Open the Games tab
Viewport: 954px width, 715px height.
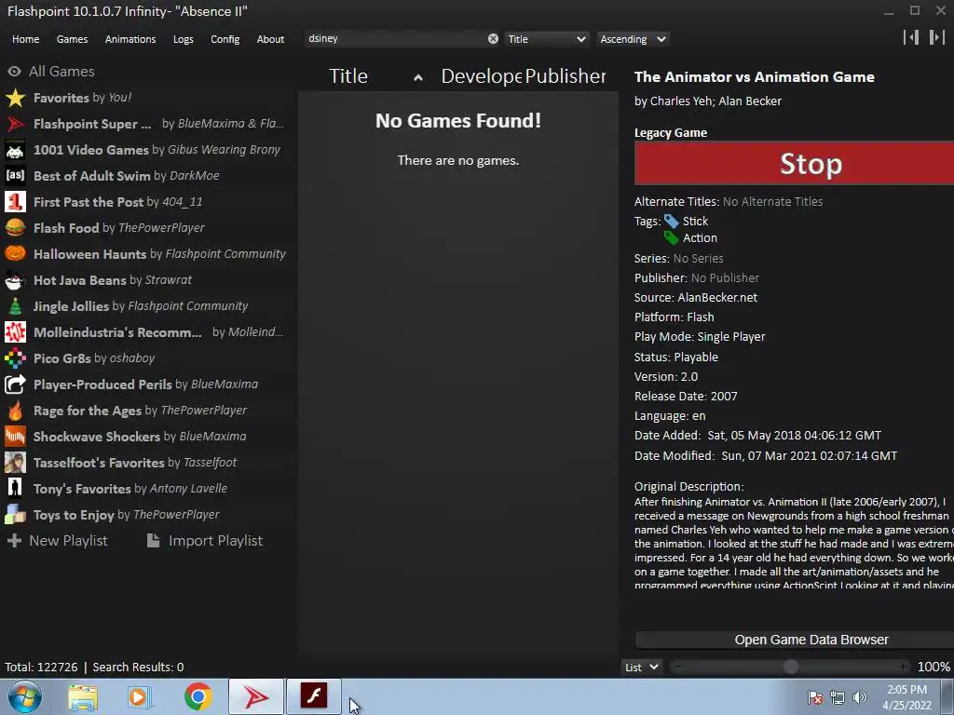point(72,39)
